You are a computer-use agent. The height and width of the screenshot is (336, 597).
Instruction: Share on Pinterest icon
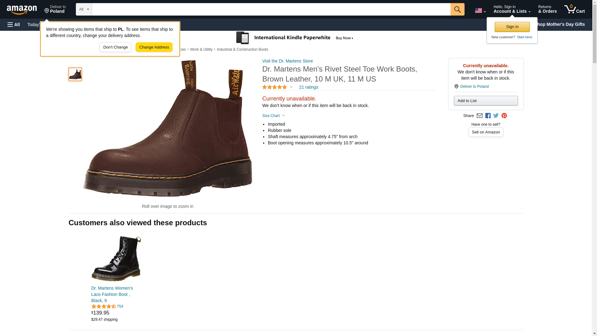[504, 116]
